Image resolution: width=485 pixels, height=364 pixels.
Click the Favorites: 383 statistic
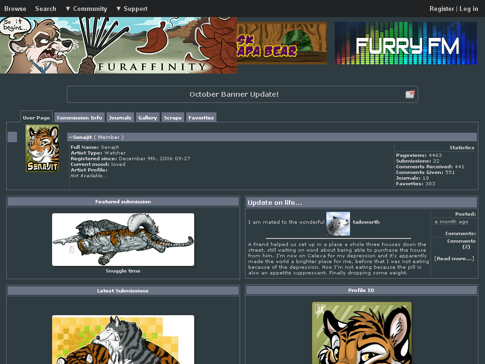[415, 183]
